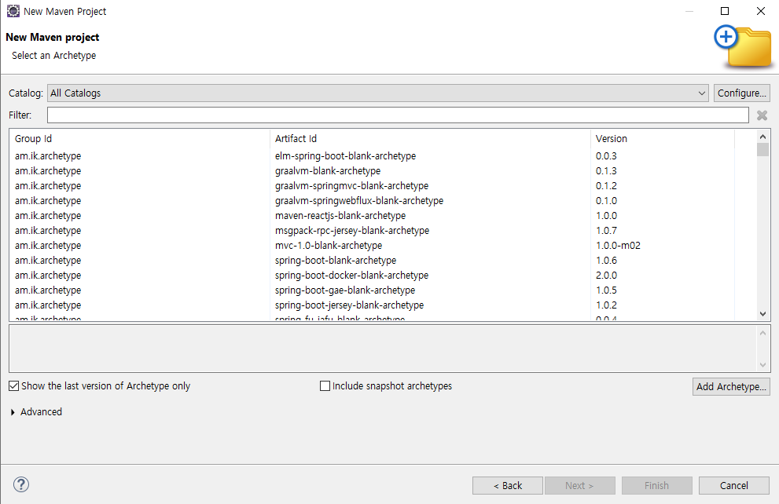779x504 pixels.
Task: Open the Catalog dropdown
Action: coord(378,93)
